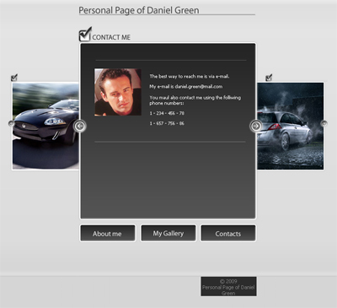This screenshot has height=308, width=337.
Task: Go to the Contacts section
Action: [x=228, y=233]
